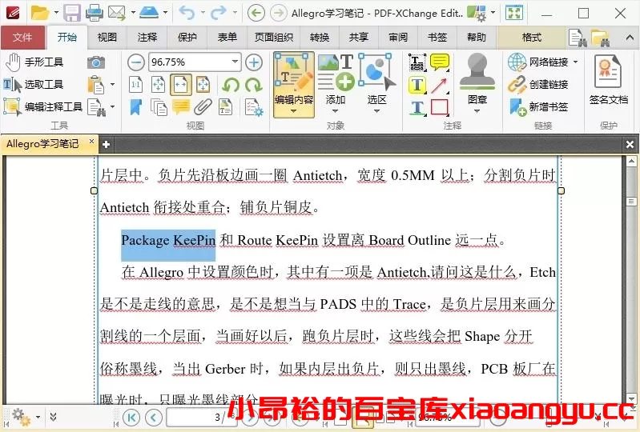The width and height of the screenshot is (640, 432).
Task: Select the red rectangle annotation tool
Action: [x=440, y=107]
